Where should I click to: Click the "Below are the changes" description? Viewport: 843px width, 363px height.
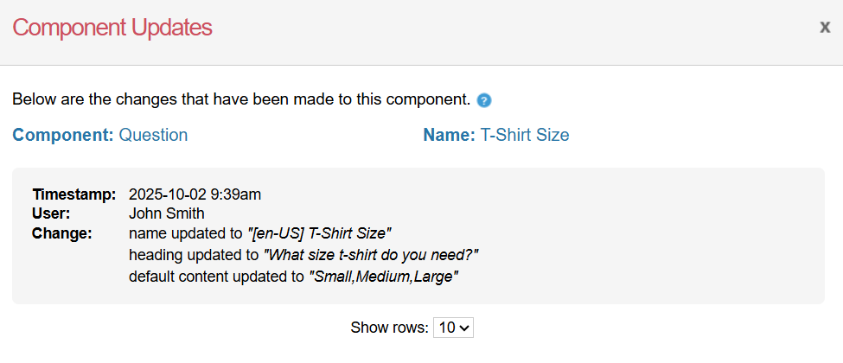click(x=241, y=99)
